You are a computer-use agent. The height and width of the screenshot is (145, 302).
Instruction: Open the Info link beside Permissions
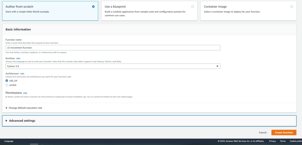coord(25,93)
